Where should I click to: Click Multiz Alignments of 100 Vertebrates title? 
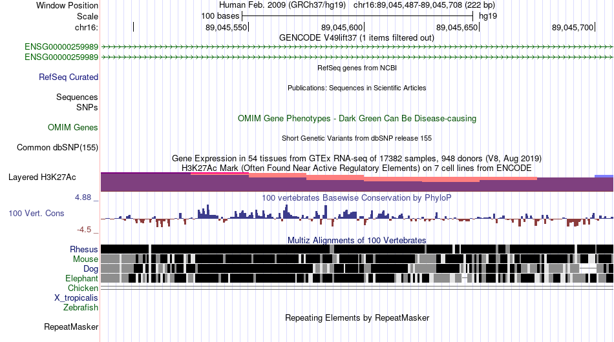(357, 240)
